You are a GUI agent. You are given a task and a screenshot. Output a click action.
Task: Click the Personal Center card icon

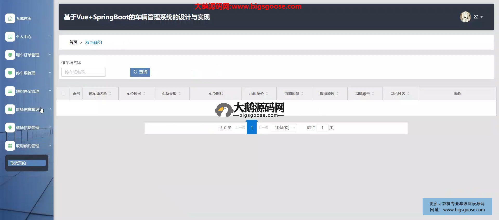pyautogui.click(x=10, y=37)
